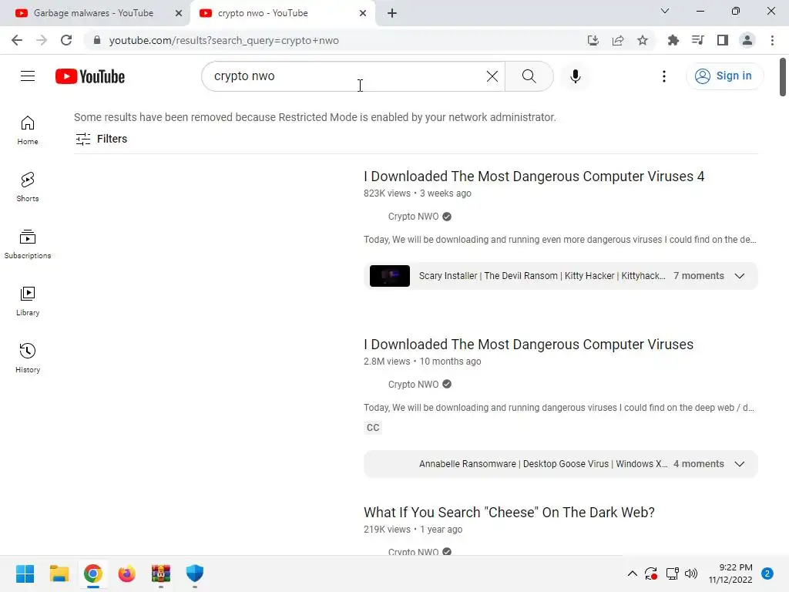Click the browser forward arrow
The height and width of the screenshot is (592, 789).
tap(42, 40)
